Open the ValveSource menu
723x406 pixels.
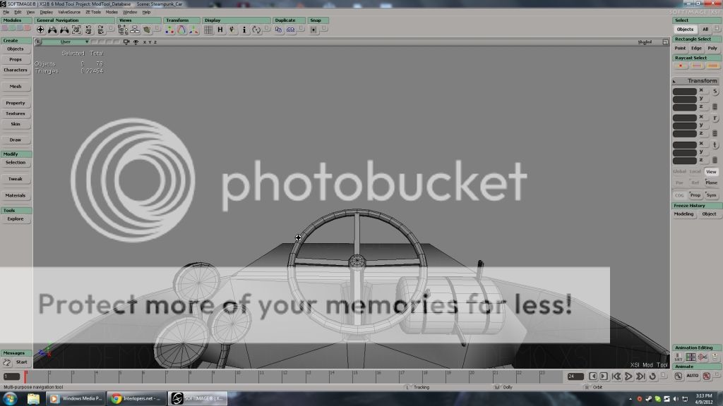pyautogui.click(x=68, y=12)
